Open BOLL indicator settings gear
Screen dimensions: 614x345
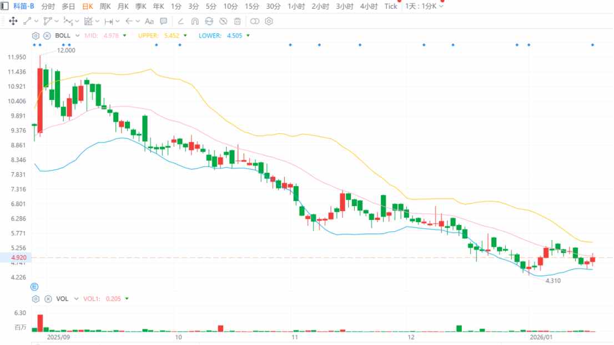click(36, 36)
